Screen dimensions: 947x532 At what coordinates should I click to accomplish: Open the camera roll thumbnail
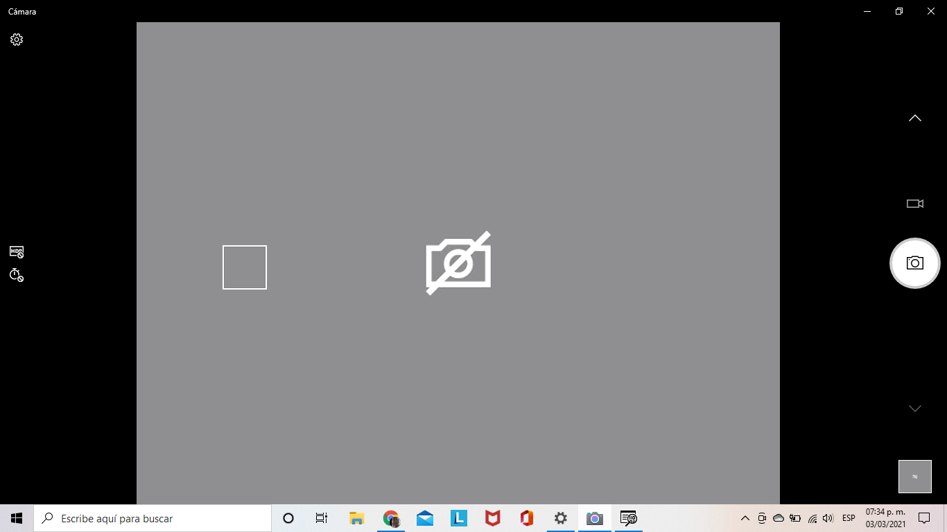point(914,477)
